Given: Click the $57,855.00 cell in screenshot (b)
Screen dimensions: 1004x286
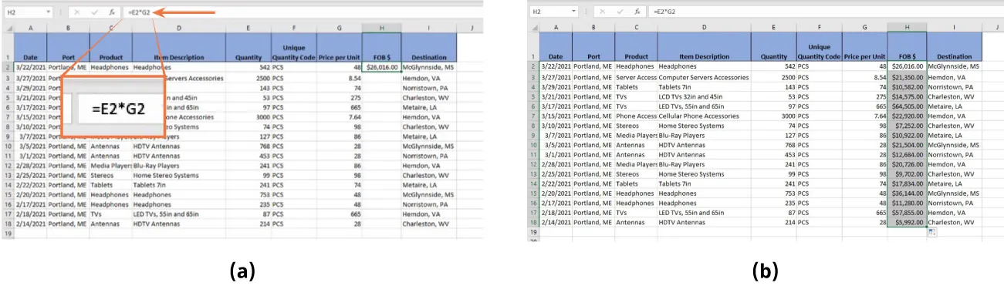Looking at the screenshot, I should point(907,212).
